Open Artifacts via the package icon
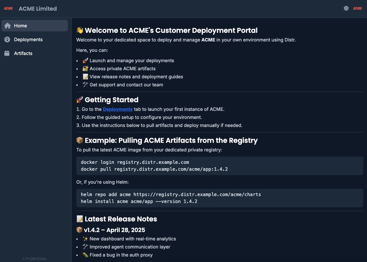367x262 pixels. (x=7, y=53)
